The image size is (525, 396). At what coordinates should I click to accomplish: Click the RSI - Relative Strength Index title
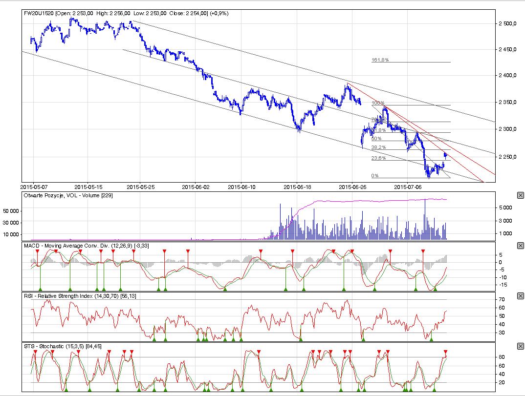pos(80,296)
